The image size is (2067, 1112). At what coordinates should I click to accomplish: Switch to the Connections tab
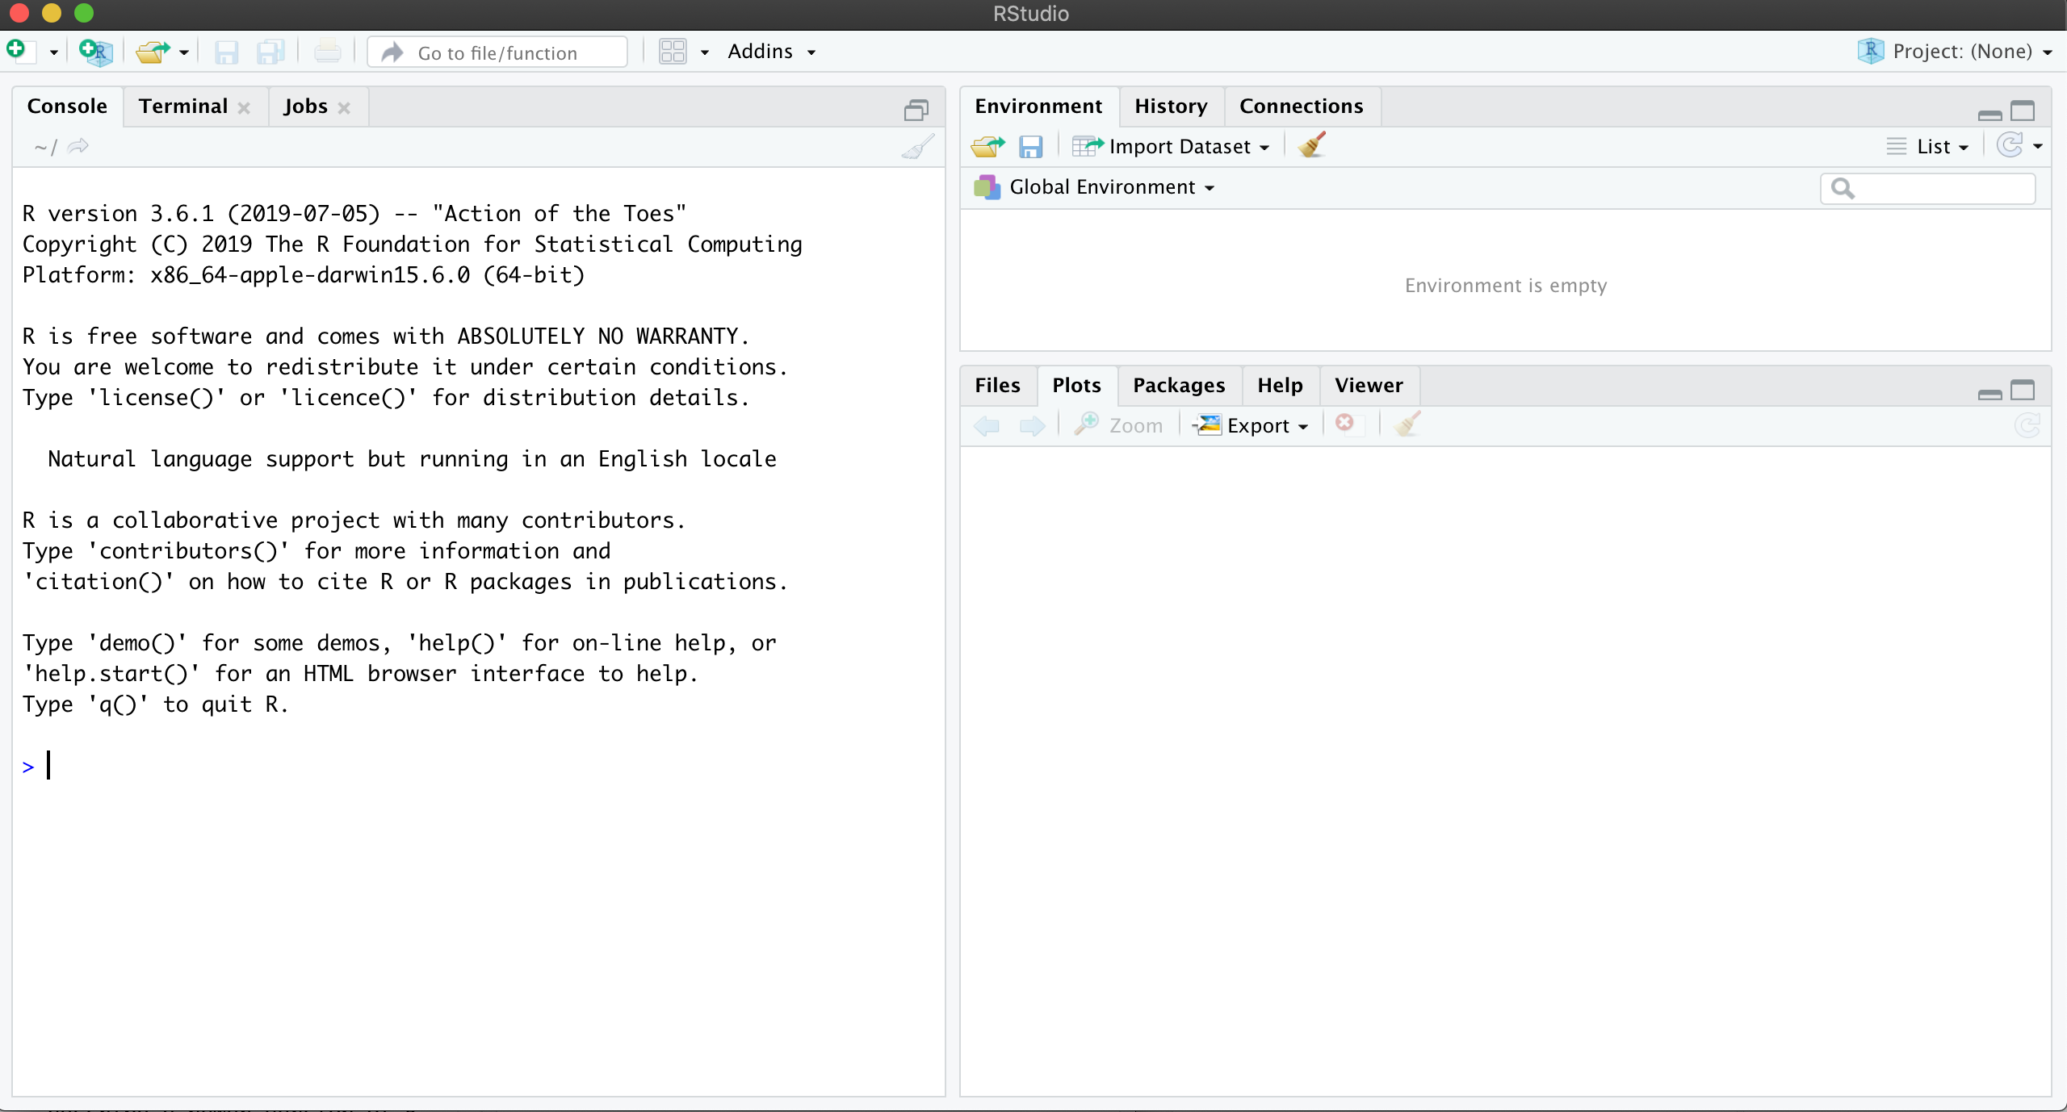coord(1301,106)
